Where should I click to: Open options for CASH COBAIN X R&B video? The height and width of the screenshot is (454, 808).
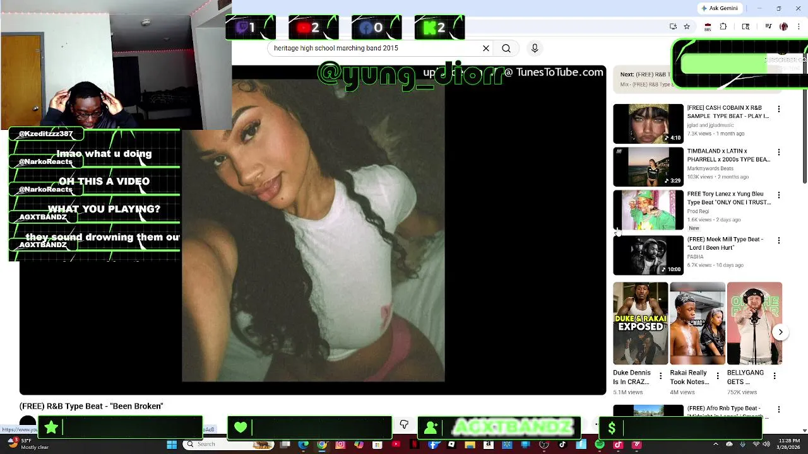pos(779,109)
